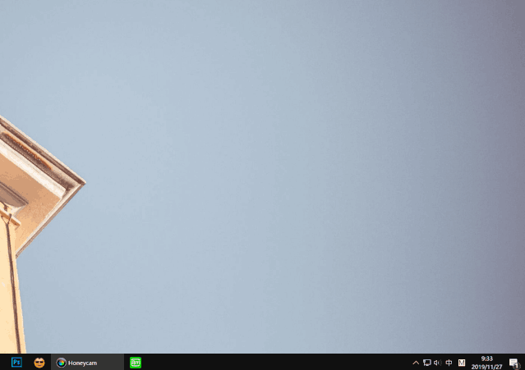Show hidden system tray icons
525x370 pixels.
(x=416, y=363)
